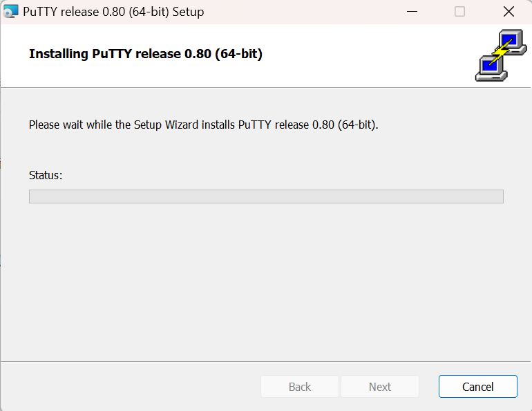The height and width of the screenshot is (411, 532).
Task: Click the disabled Next button
Action: 380,387
